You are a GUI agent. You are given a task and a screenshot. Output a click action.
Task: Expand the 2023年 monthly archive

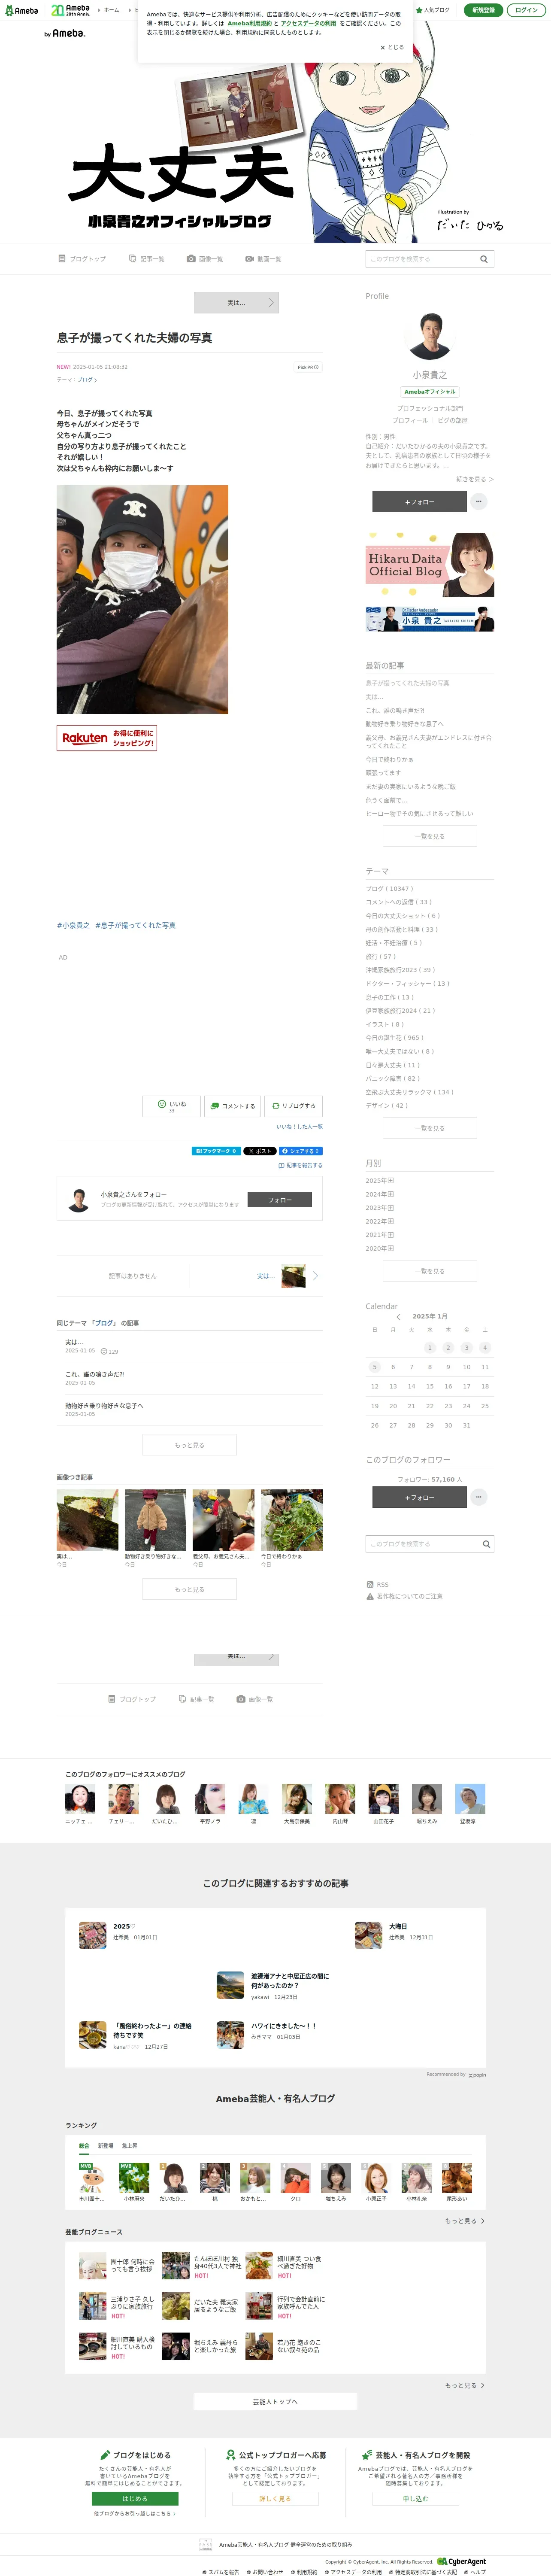(380, 1208)
